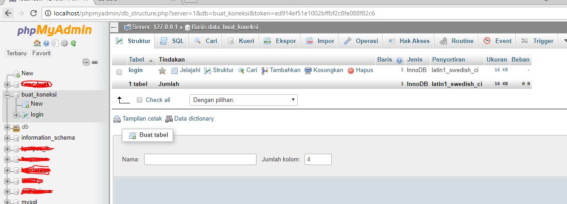Expand the mysql database node
The width and height of the screenshot is (567, 204).
(7, 201)
